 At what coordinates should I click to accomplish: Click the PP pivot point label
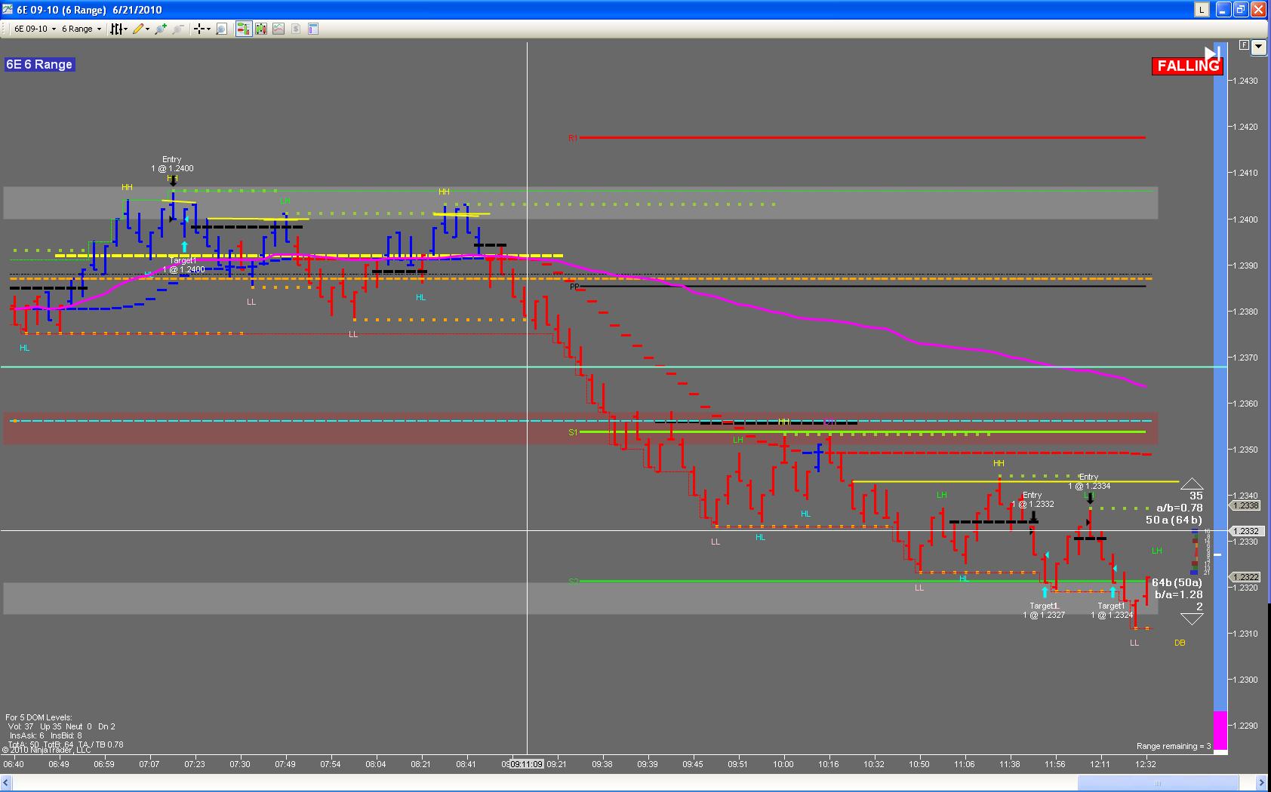tap(574, 287)
